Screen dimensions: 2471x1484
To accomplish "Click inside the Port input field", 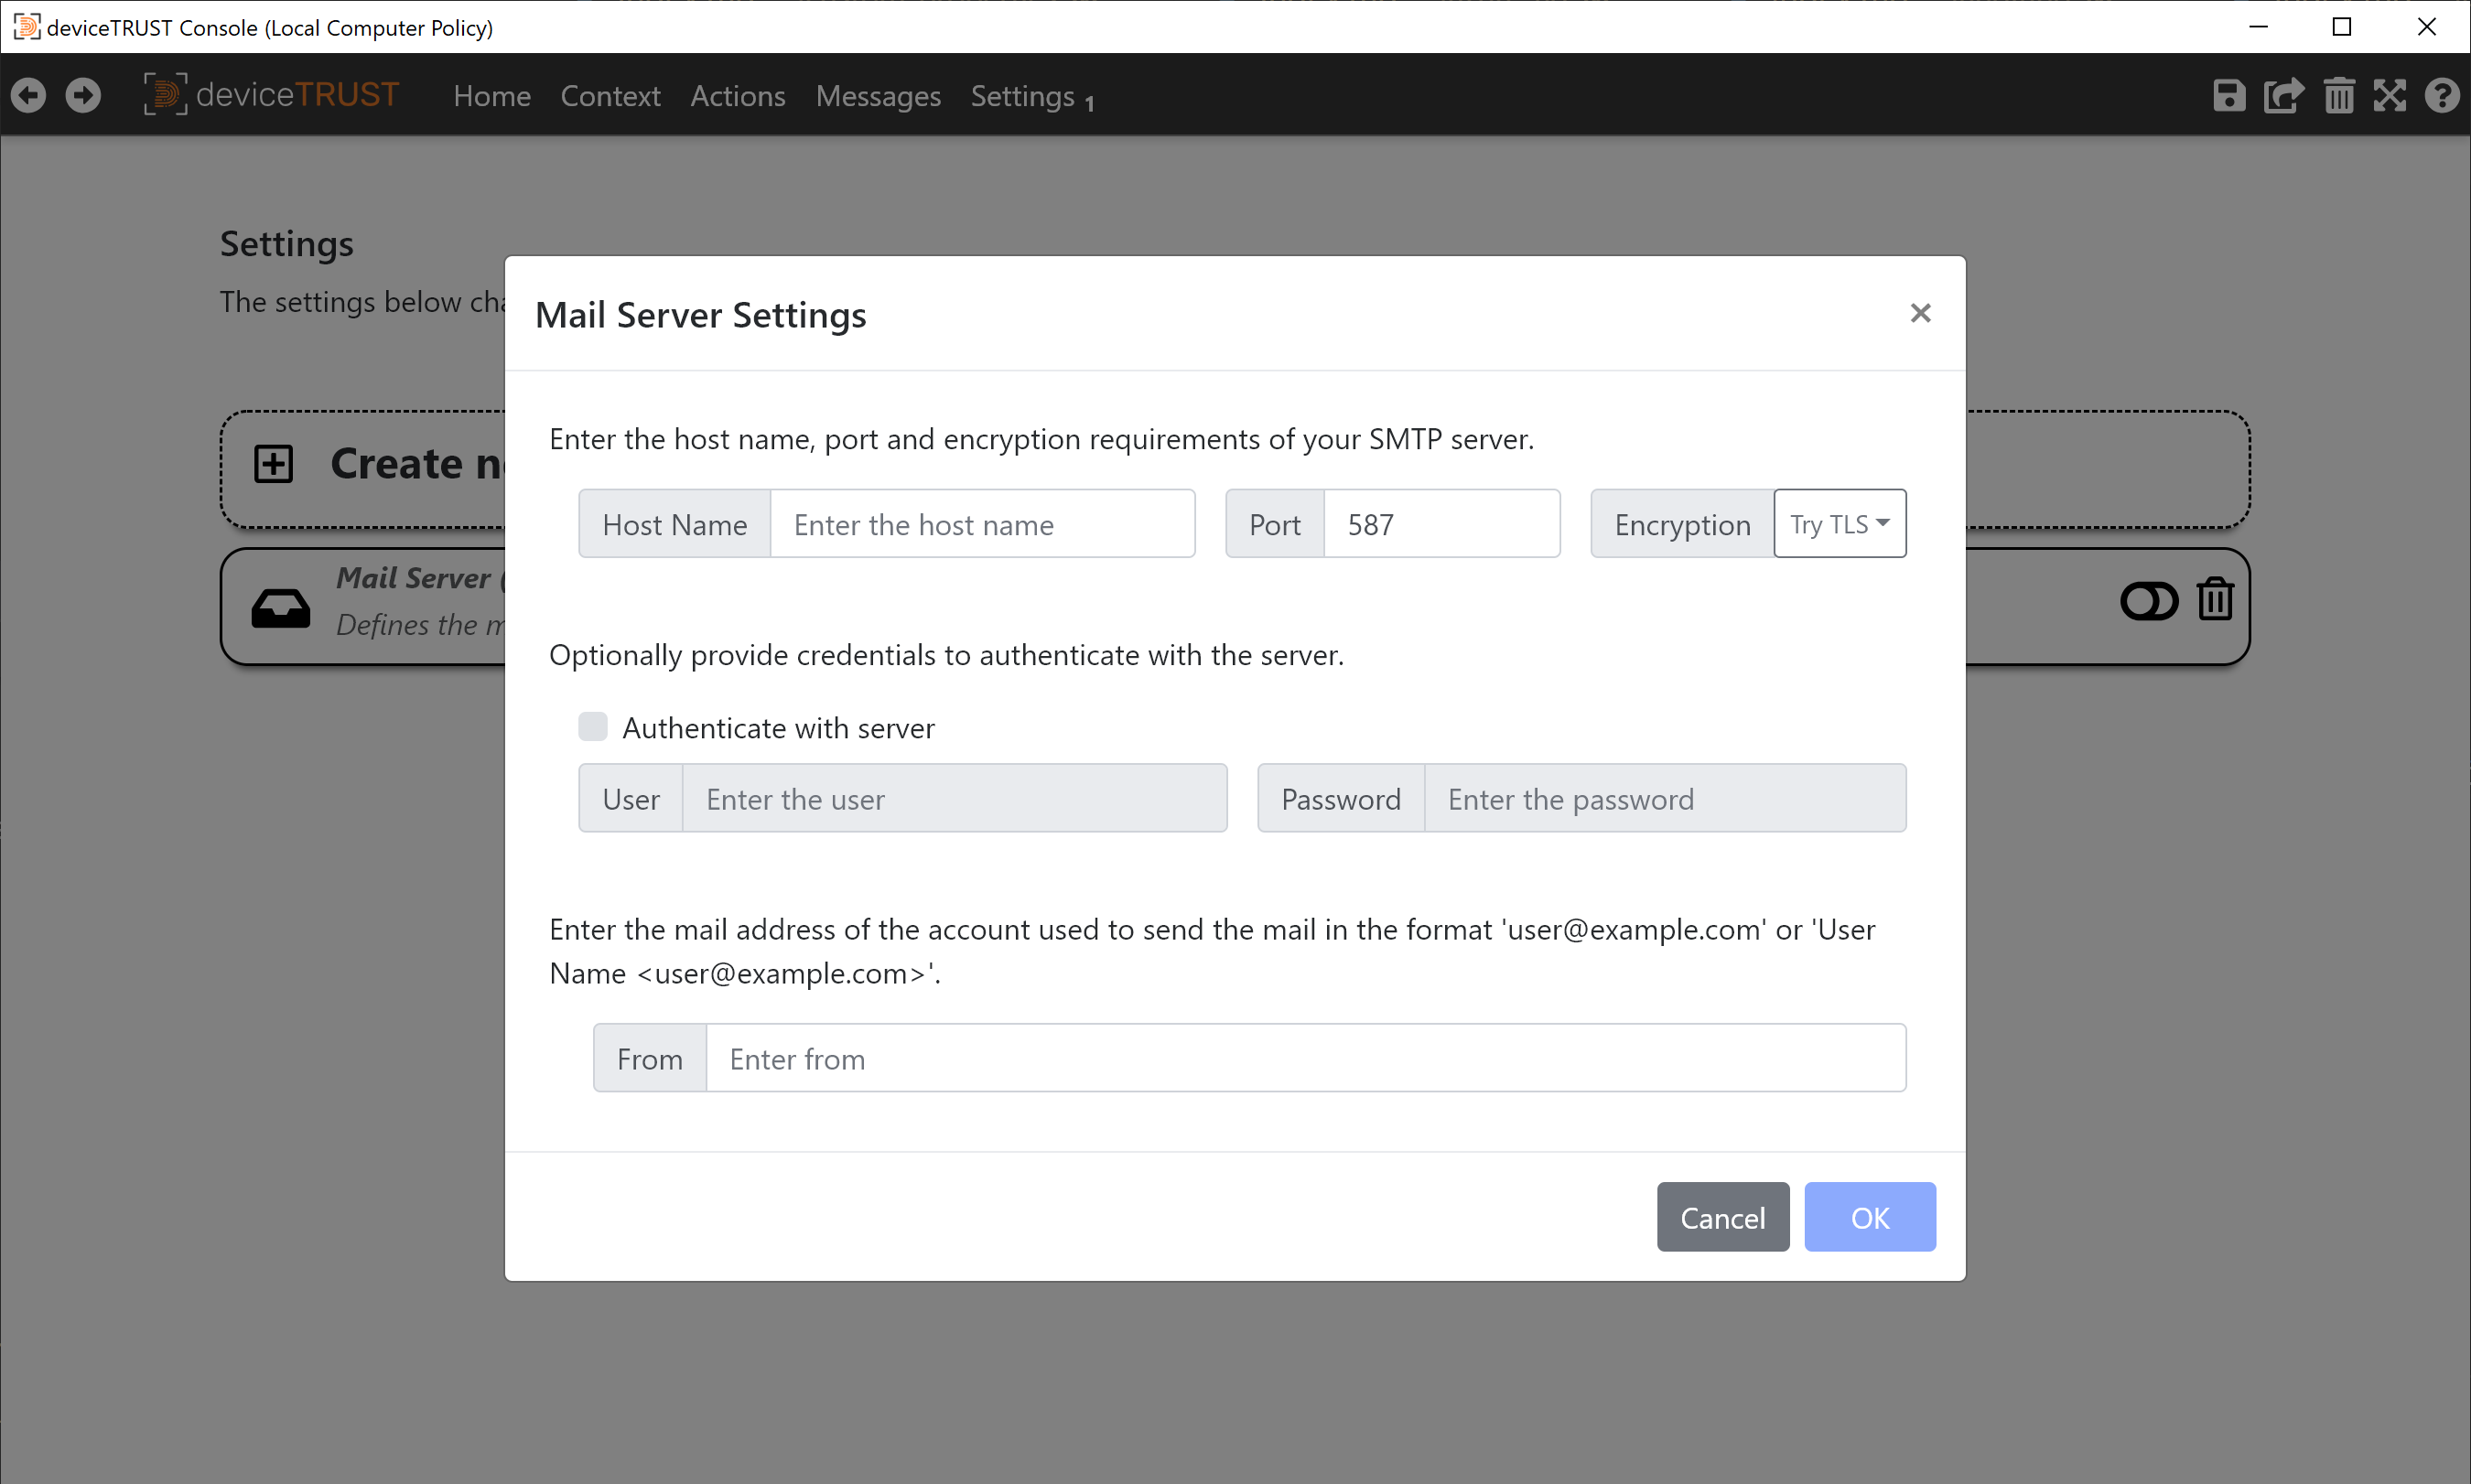I will tap(1441, 523).
